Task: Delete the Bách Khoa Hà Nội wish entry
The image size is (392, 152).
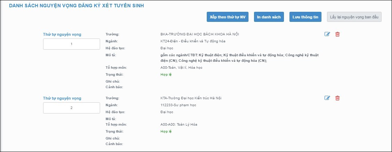Action: click(x=337, y=34)
